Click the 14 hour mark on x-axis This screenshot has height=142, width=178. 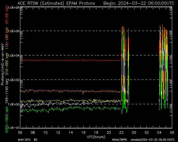pyautogui.click(x=71, y=132)
